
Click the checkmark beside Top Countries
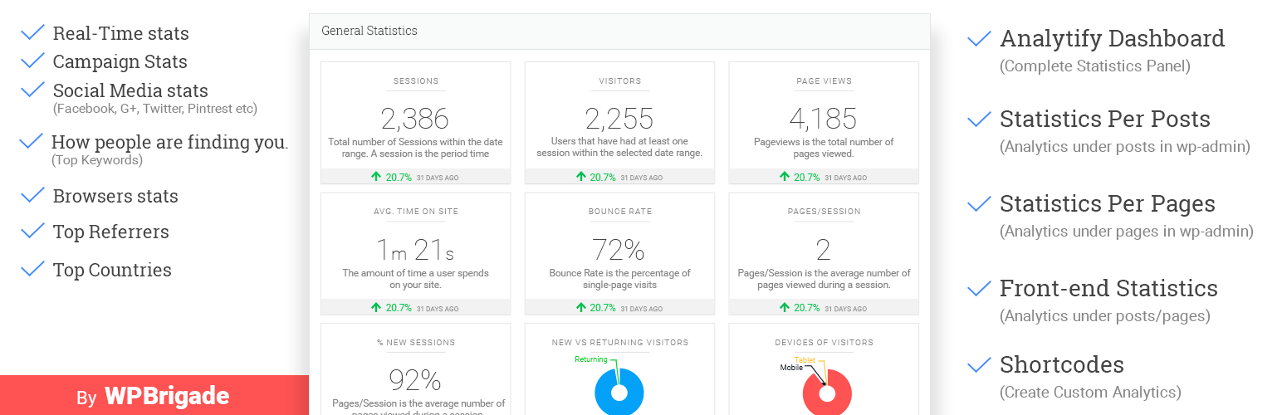[x=32, y=269]
